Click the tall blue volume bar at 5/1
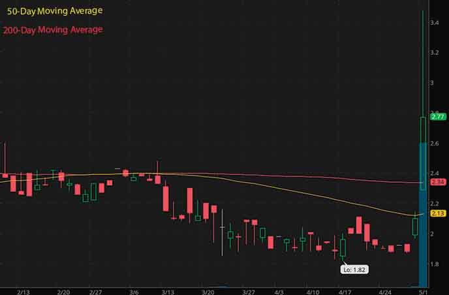Image resolution: width=449 pixels, height=295 pixels. 423,215
